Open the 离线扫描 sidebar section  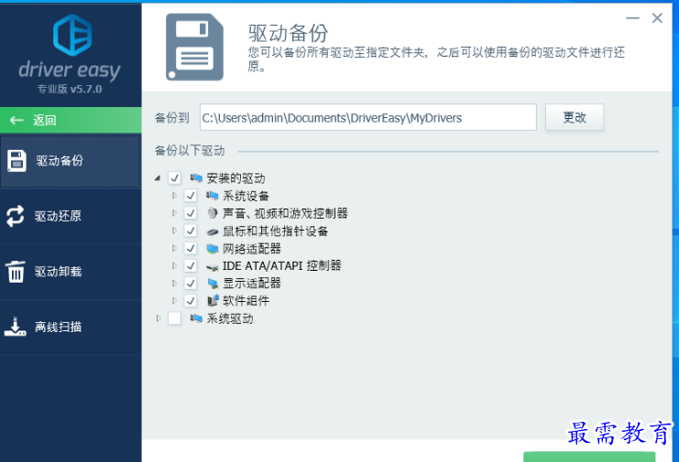[x=71, y=328]
